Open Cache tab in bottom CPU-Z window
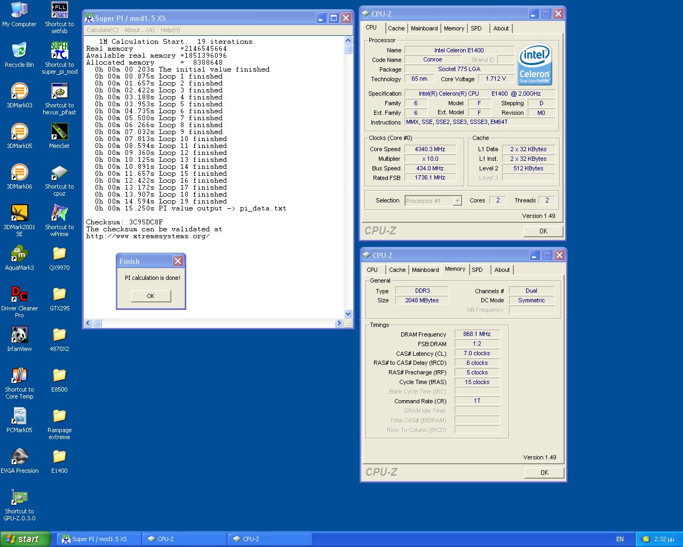 coord(397,270)
